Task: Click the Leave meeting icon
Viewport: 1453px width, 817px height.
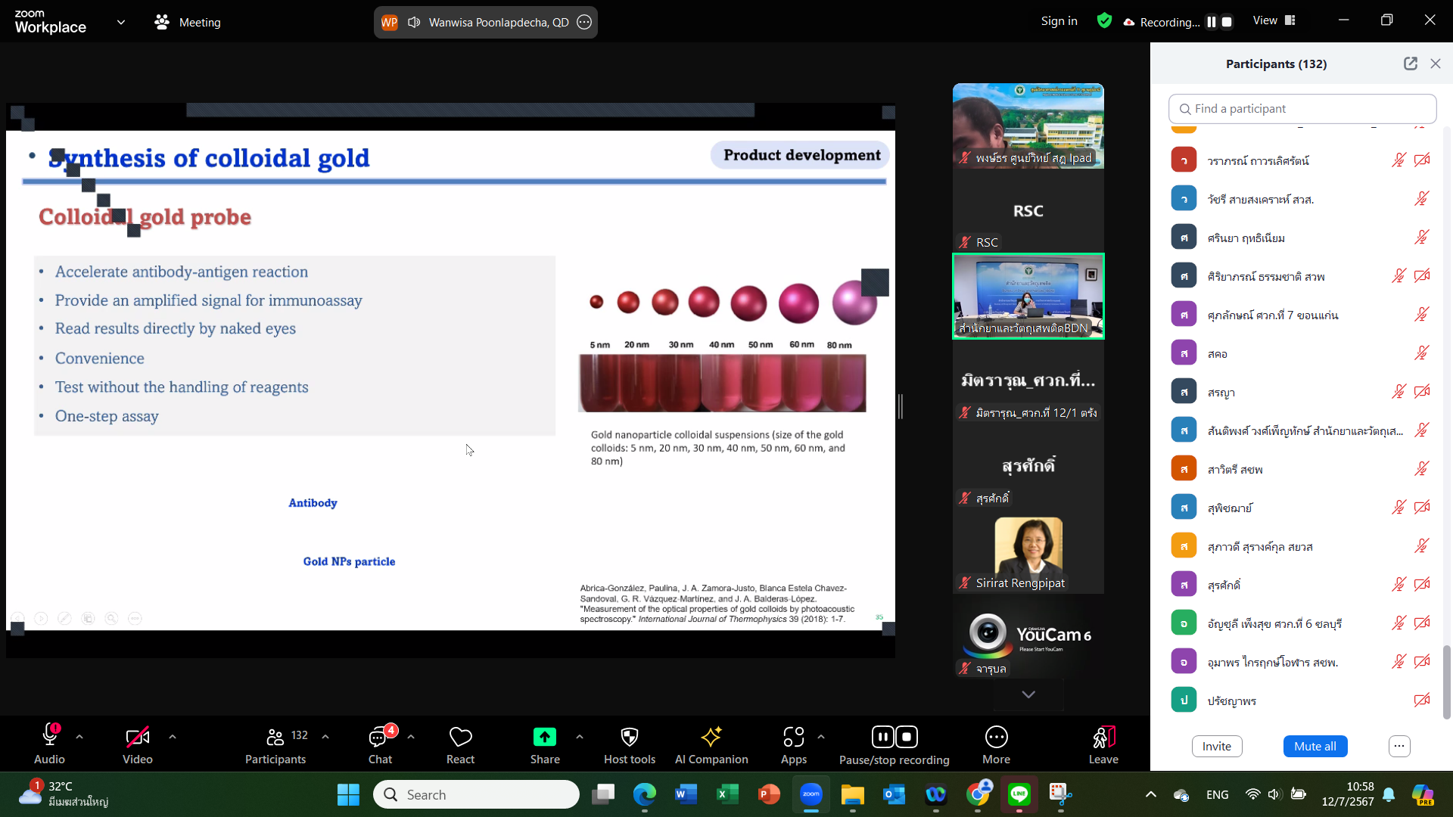Action: pos(1103,738)
